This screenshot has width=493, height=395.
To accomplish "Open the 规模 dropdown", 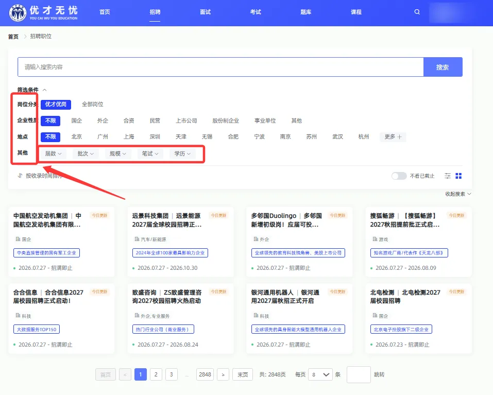I will point(117,153).
